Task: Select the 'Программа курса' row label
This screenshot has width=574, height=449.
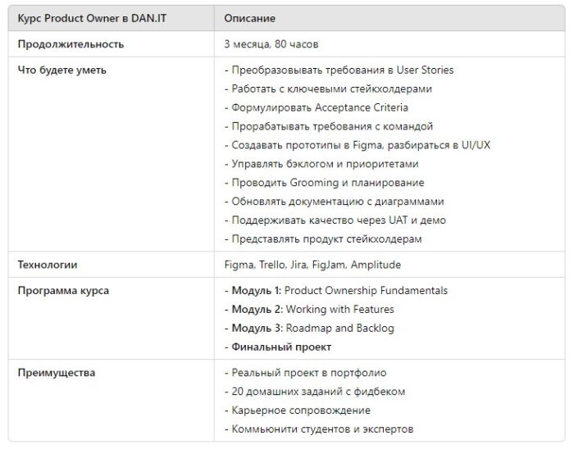Action: (63, 291)
